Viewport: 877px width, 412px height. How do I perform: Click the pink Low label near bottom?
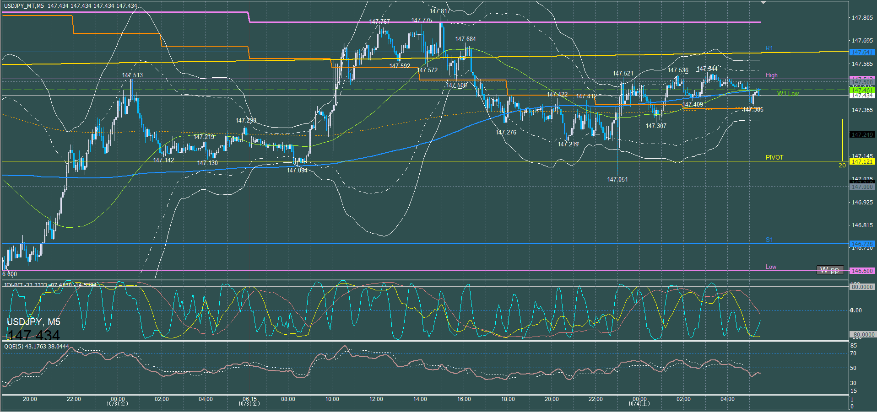(771, 267)
